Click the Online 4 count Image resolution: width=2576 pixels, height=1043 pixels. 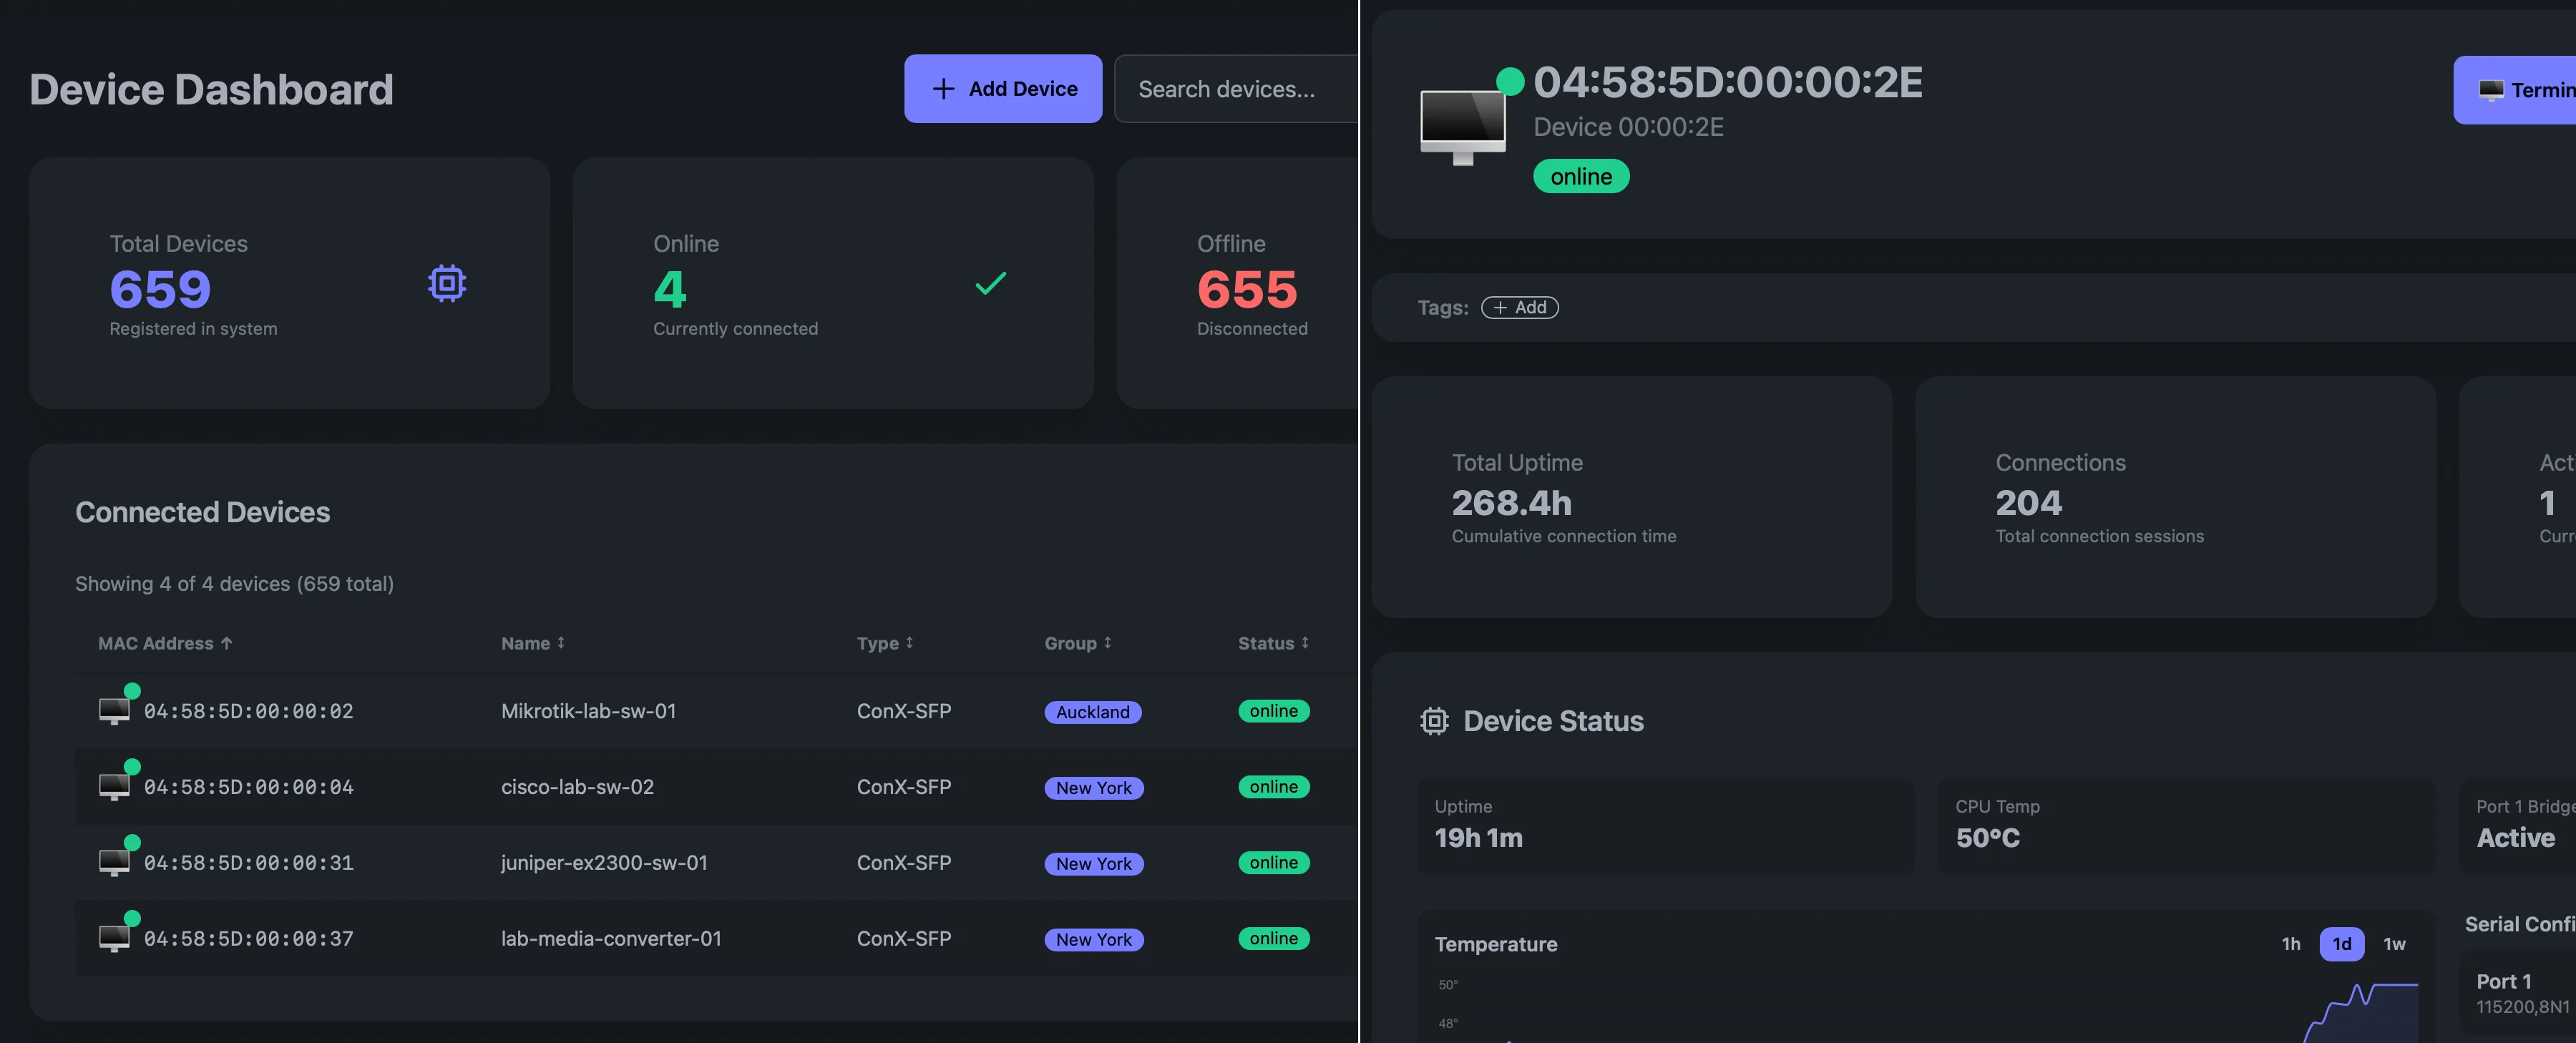[670, 290]
